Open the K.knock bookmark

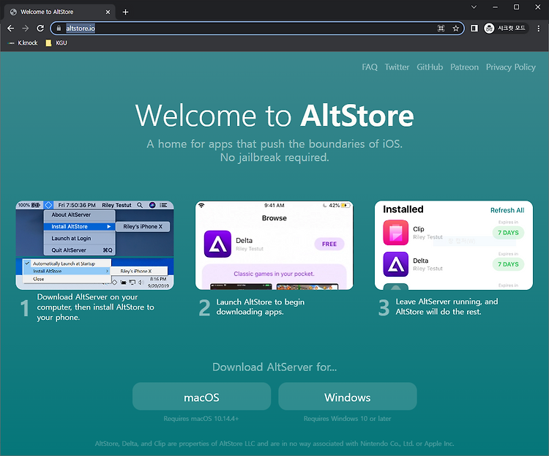coord(23,42)
